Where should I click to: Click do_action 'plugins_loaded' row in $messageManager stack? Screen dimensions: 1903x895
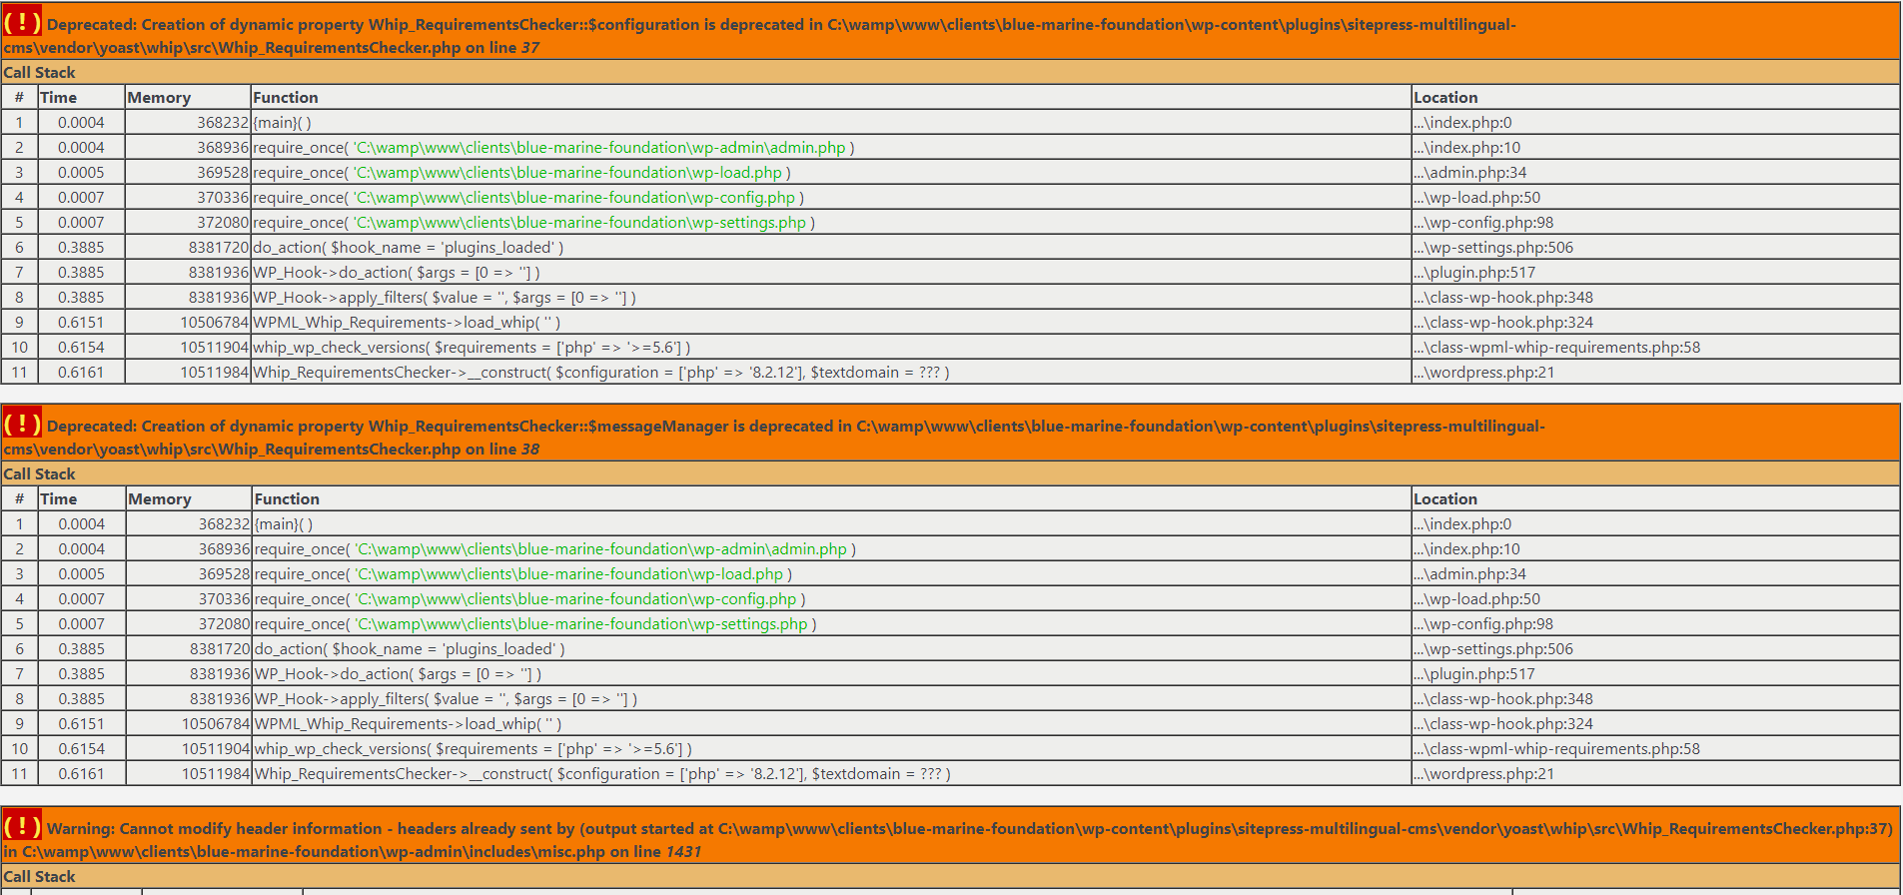point(410,648)
